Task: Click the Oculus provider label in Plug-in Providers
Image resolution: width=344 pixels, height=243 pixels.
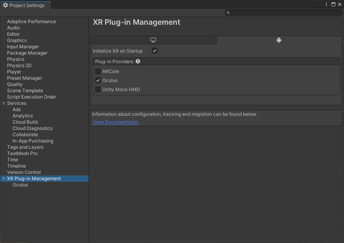Action: click(x=110, y=80)
